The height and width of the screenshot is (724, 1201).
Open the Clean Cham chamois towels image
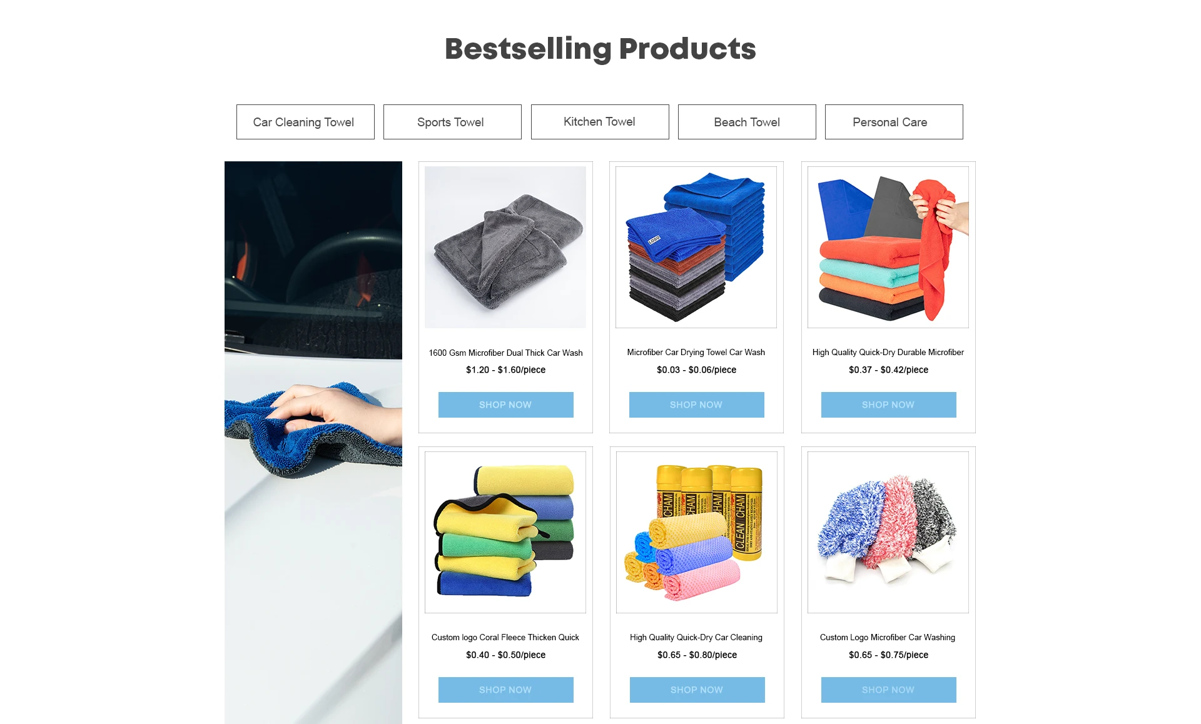click(697, 532)
